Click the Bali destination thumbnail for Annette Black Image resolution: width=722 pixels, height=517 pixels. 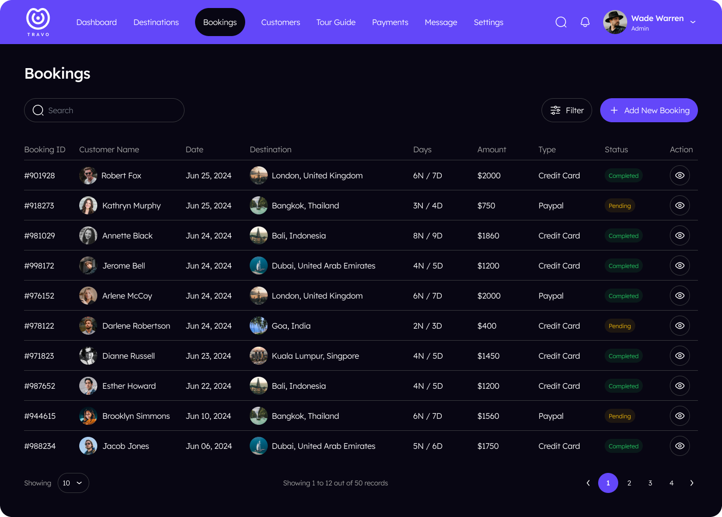(x=259, y=235)
